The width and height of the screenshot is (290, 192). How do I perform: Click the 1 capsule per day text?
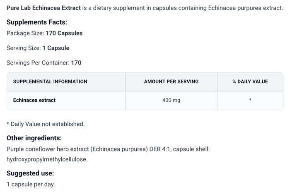pos(31,184)
